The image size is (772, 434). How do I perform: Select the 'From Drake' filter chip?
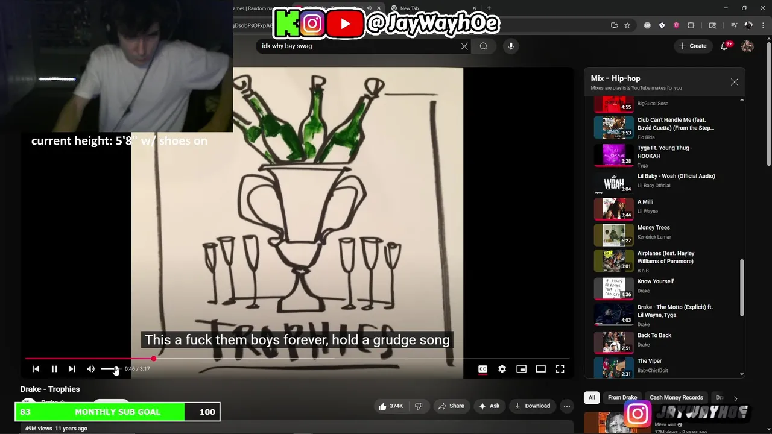pos(622,398)
